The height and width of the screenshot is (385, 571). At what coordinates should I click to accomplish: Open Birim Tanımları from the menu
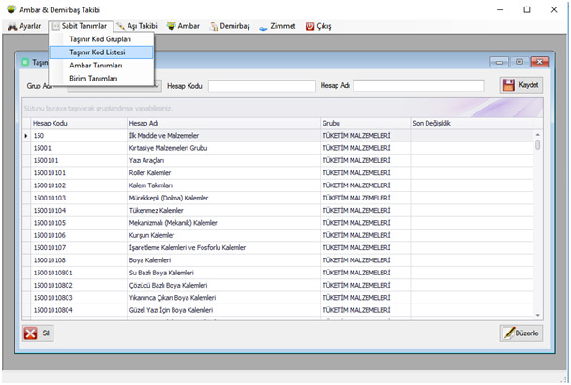tap(94, 78)
